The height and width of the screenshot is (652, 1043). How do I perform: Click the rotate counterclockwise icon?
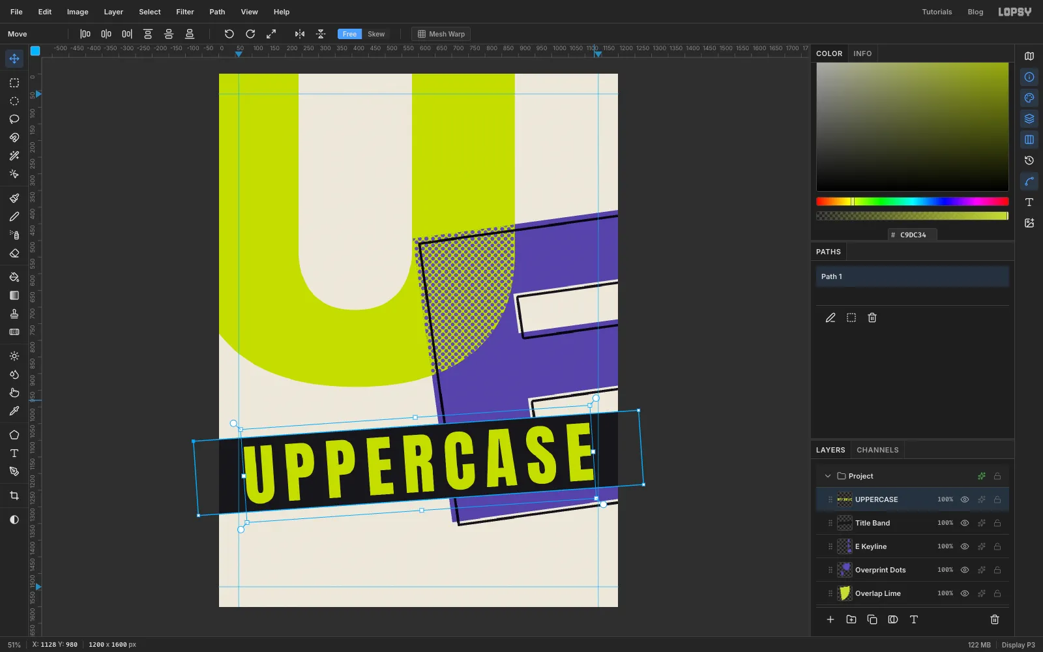click(x=229, y=34)
